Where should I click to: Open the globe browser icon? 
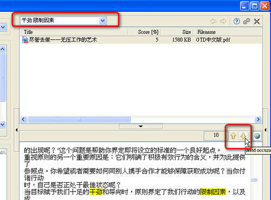coord(257,136)
